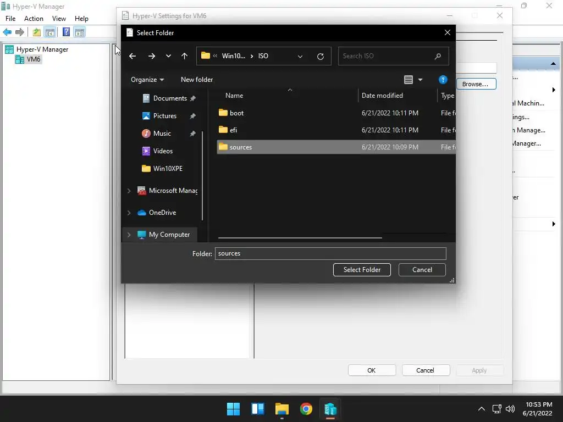
Task: Open File Explorer from taskbar
Action: click(x=282, y=409)
